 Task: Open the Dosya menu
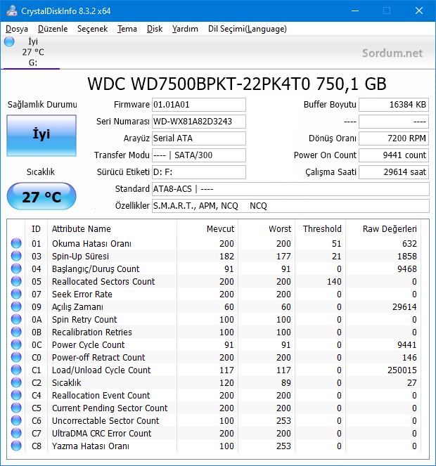pyautogui.click(x=17, y=29)
